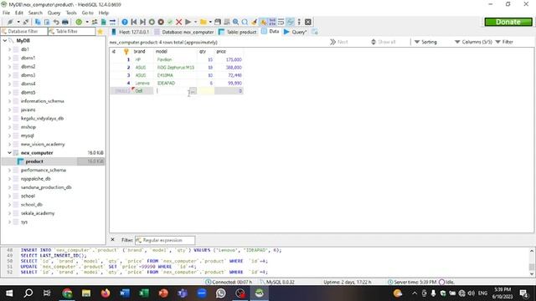
Task: Click the disconnect session icon
Action: pos(26,22)
